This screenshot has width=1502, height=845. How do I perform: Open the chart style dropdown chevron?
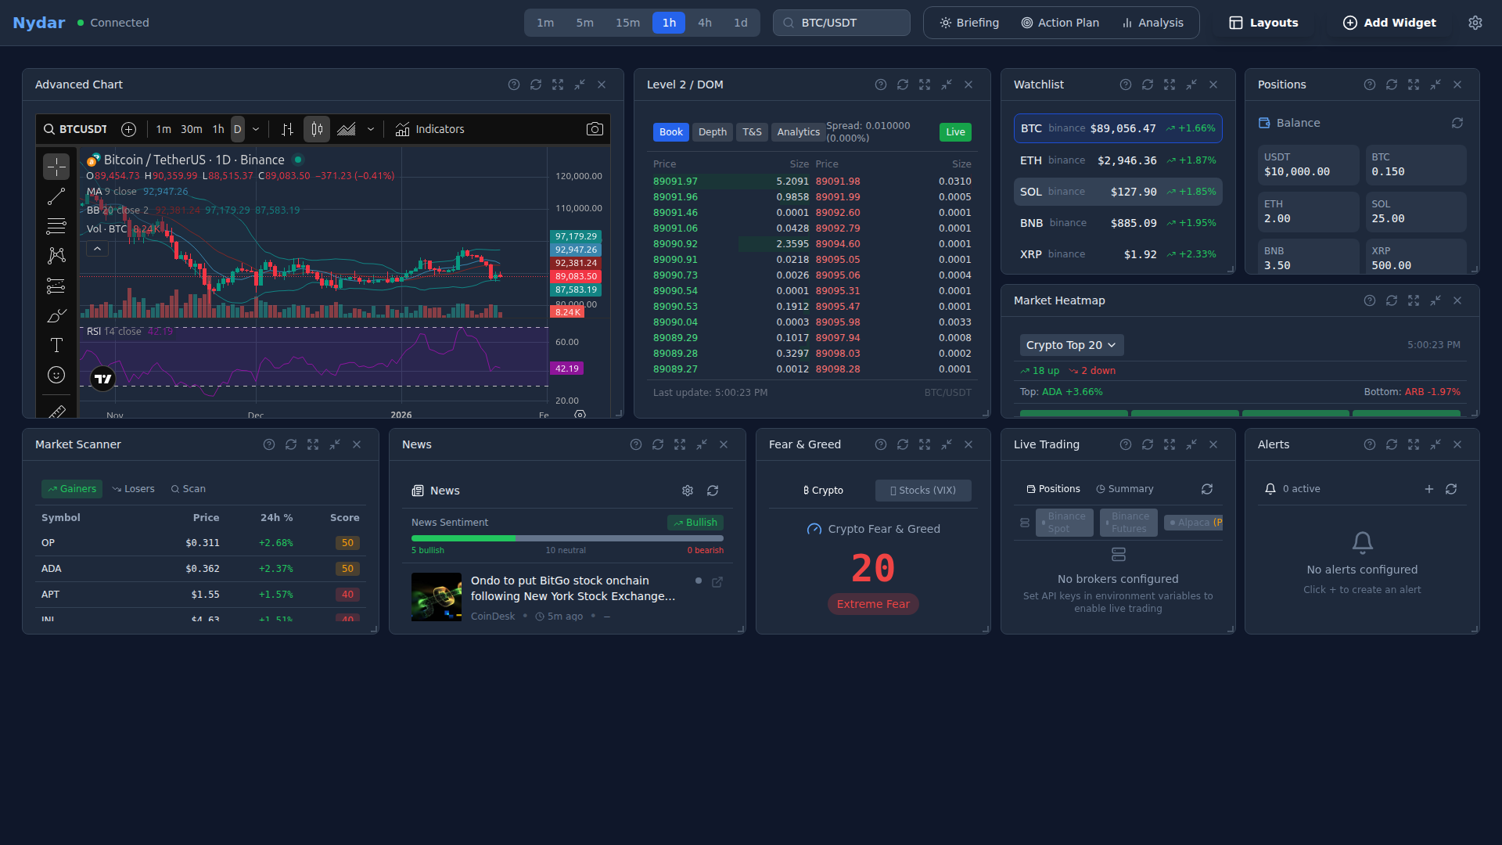coord(371,129)
